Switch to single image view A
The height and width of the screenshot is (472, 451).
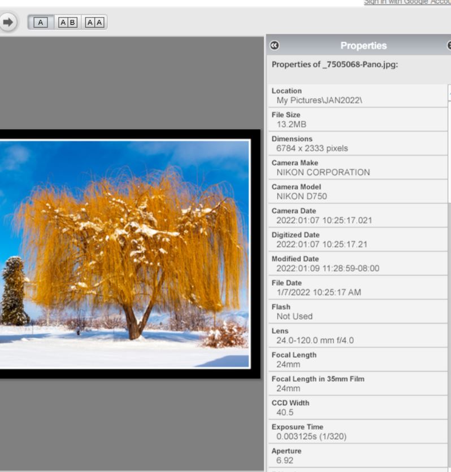click(x=40, y=22)
